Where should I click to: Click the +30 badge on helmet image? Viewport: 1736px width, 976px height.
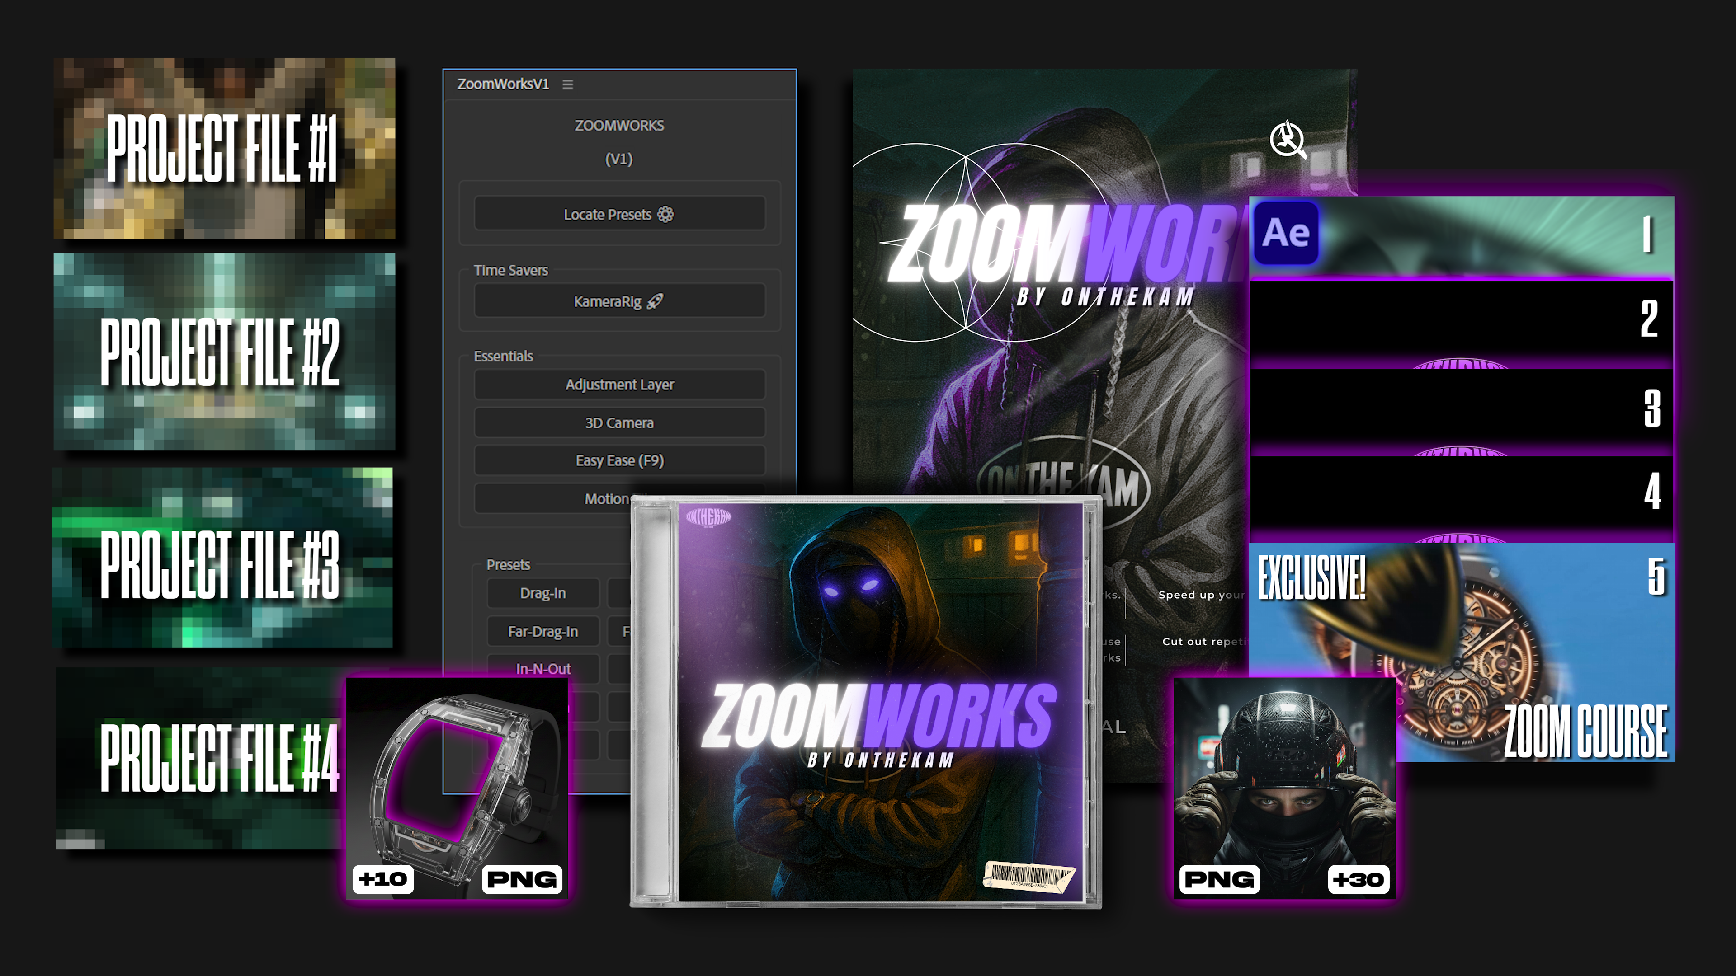pos(1359,879)
